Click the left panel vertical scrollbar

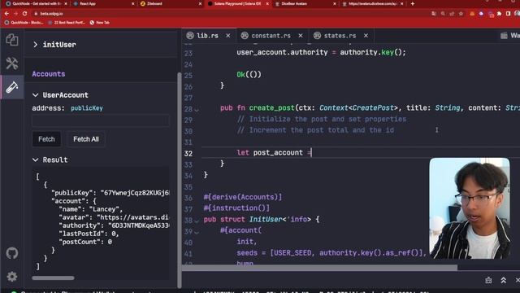pyautogui.click(x=180, y=179)
